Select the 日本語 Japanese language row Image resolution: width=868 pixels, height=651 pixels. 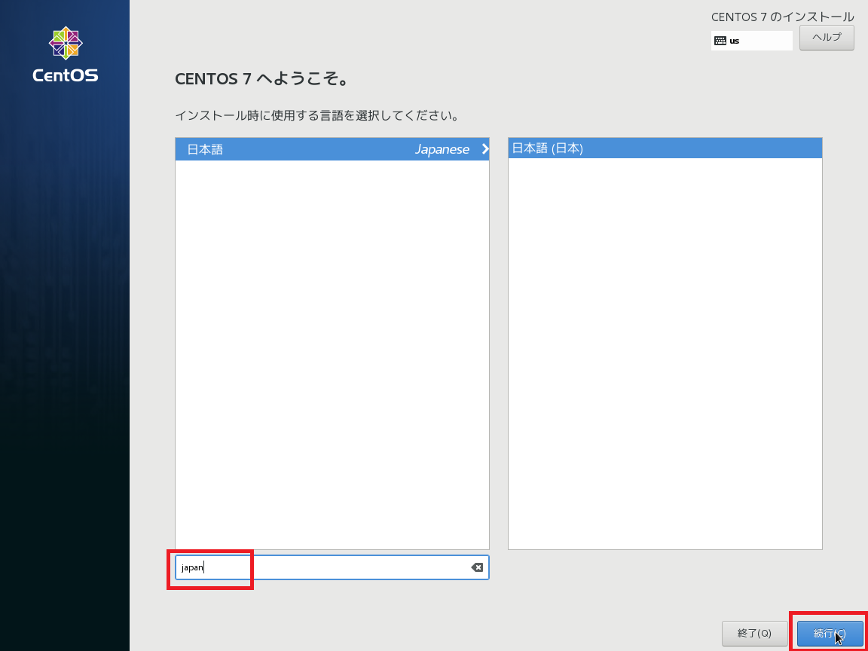tap(332, 149)
